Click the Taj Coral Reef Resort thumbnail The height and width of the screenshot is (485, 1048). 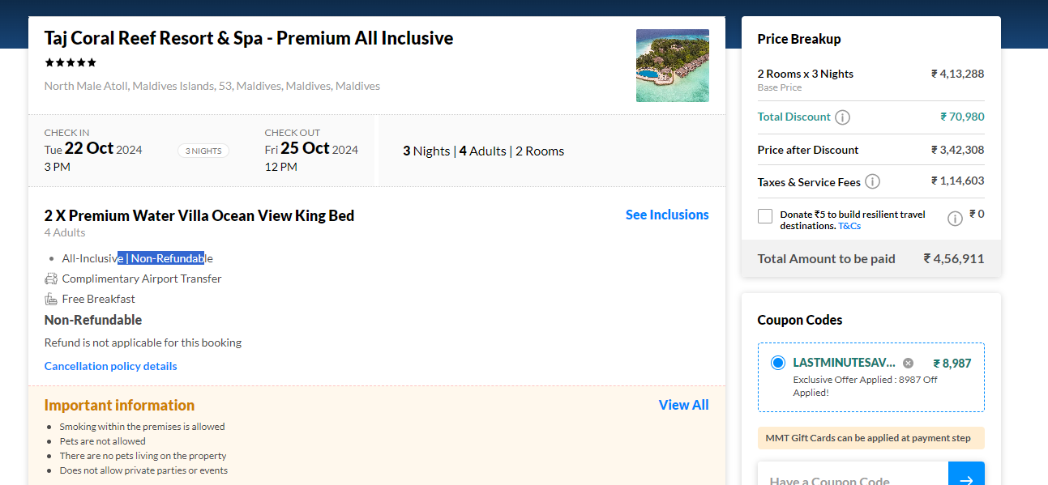[x=673, y=66]
